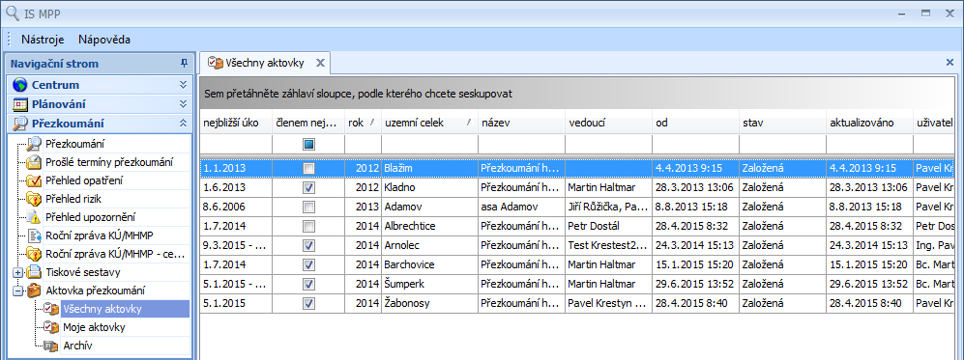The height and width of the screenshot is (360, 964).
Task: Click the Přezkoumání tree item icon
Action: pyautogui.click(x=33, y=144)
